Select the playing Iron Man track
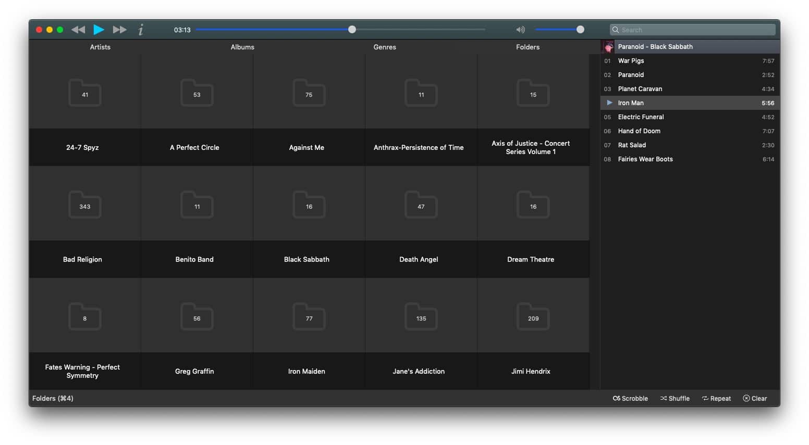Screen dimensions: 809x445 (690, 103)
